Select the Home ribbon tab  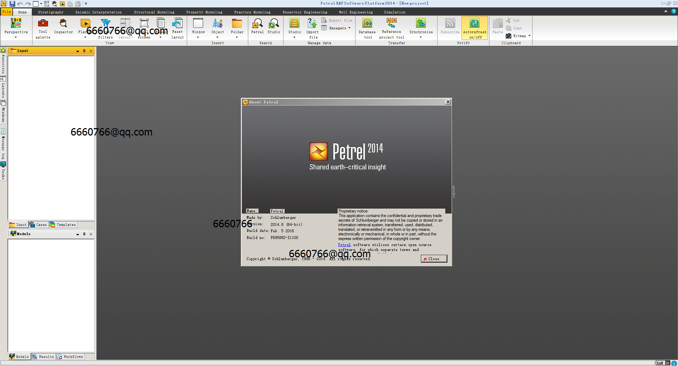point(22,12)
